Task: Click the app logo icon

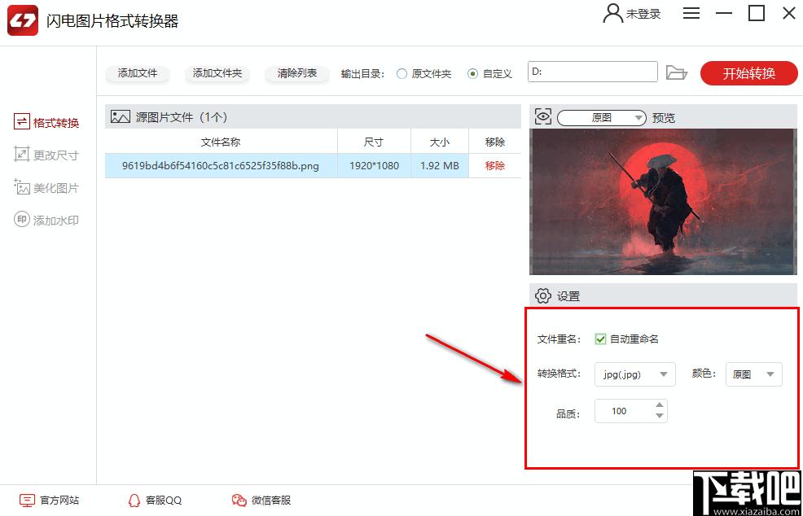Action: coord(23,20)
